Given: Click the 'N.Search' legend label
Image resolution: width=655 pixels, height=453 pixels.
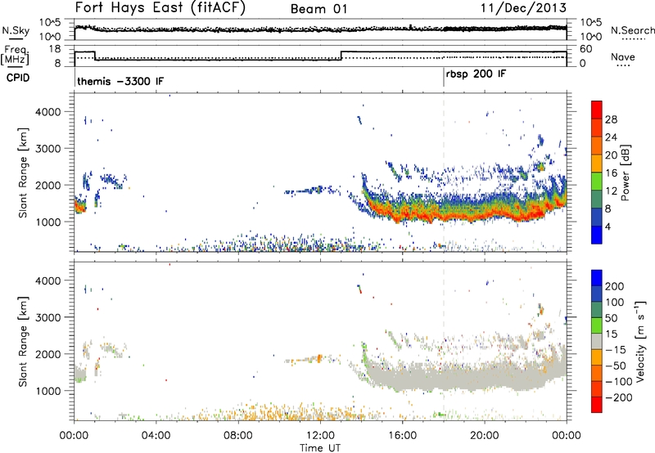Looking at the screenshot, I should pyautogui.click(x=632, y=30).
